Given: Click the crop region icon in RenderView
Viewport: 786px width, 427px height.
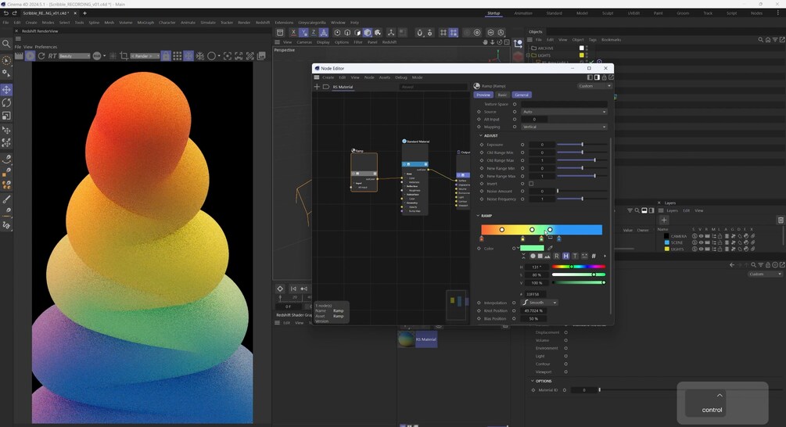Looking at the screenshot, I should (124, 56).
